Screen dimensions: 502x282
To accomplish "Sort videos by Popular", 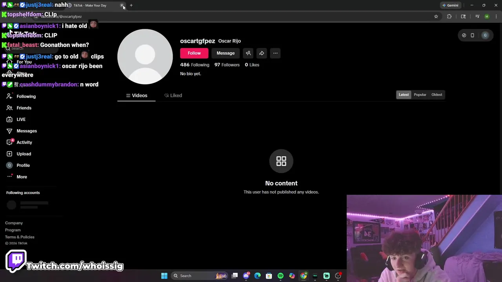I will (x=420, y=94).
